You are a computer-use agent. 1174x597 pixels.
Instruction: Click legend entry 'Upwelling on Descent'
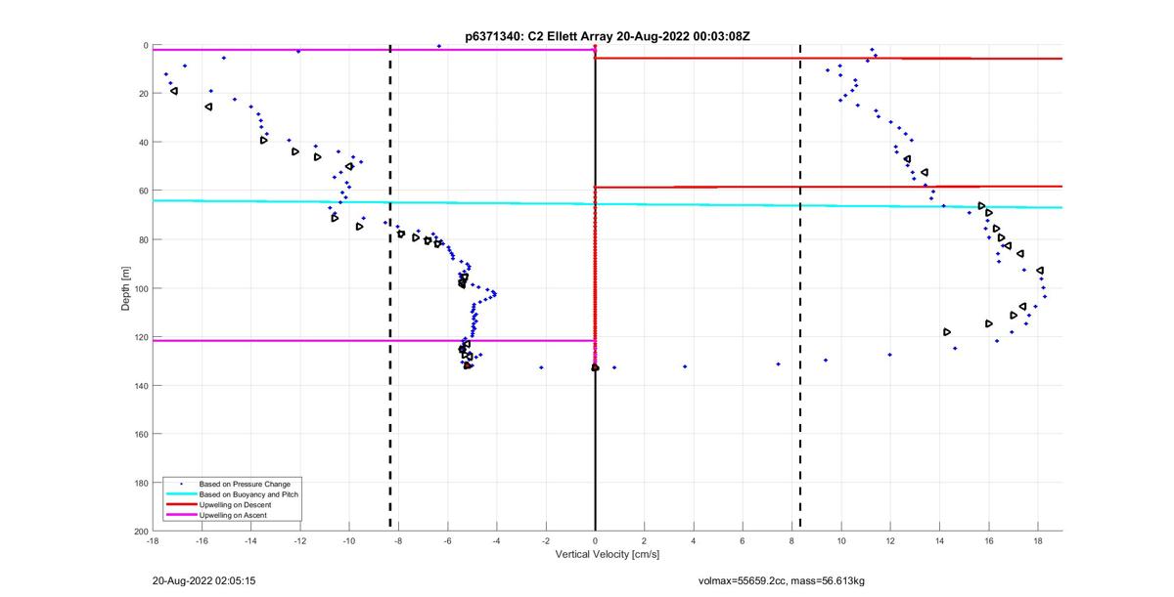pyautogui.click(x=237, y=504)
